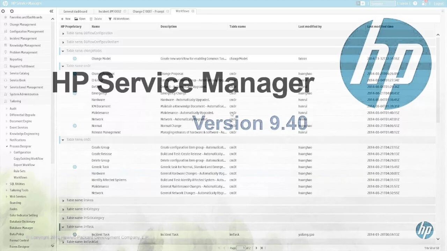Expand the OOFlowConfigurationItem table group

click(x=63, y=42)
